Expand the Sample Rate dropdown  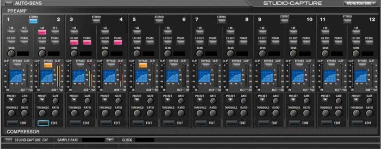pyautogui.click(x=109, y=140)
